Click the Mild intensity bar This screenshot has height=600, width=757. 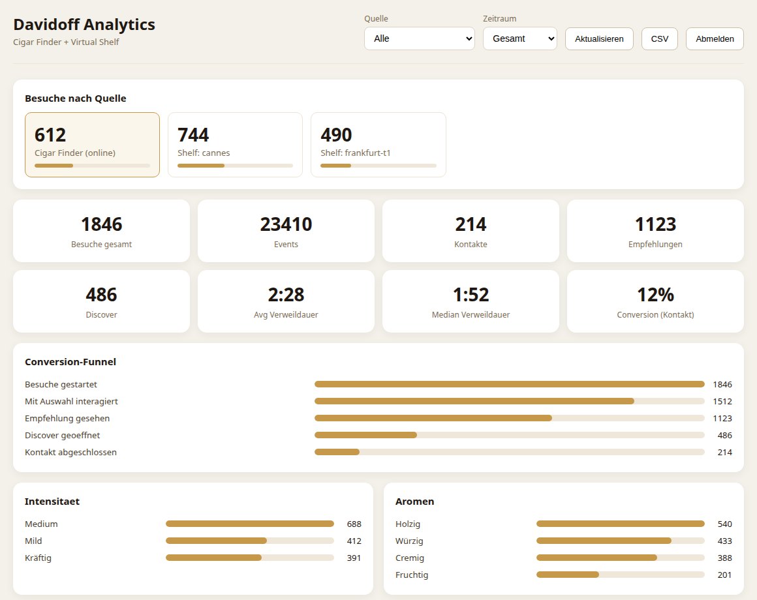tap(249, 541)
